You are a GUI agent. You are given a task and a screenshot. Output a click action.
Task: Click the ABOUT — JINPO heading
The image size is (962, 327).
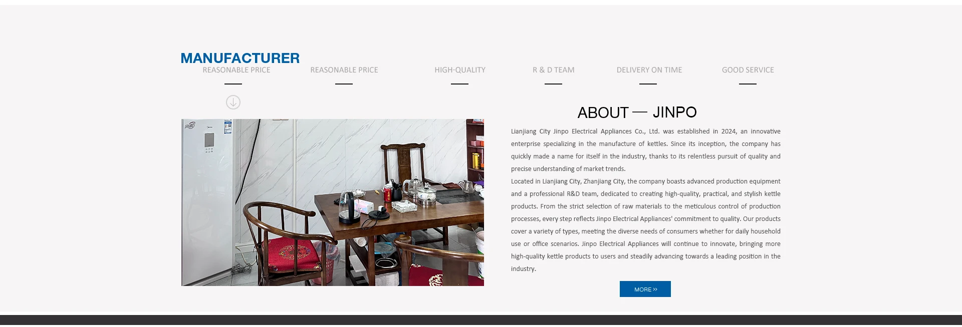(637, 112)
